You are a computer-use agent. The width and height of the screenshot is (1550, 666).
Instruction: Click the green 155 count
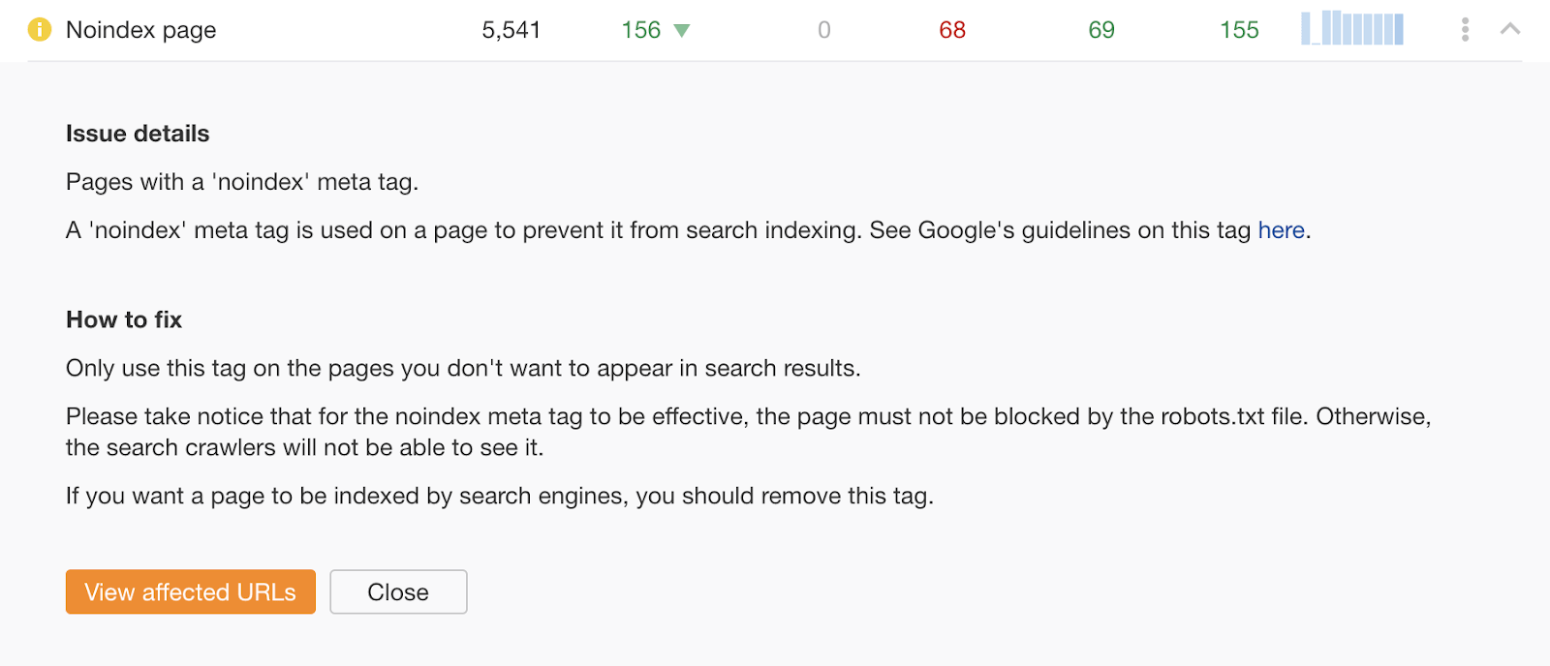coord(1239,30)
